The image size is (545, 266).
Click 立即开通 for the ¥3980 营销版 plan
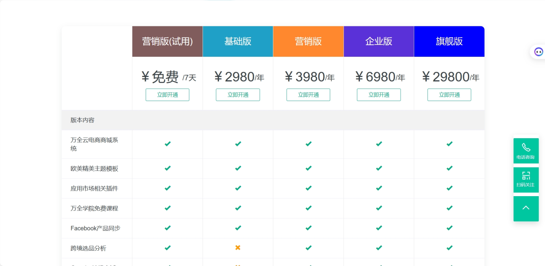click(308, 95)
